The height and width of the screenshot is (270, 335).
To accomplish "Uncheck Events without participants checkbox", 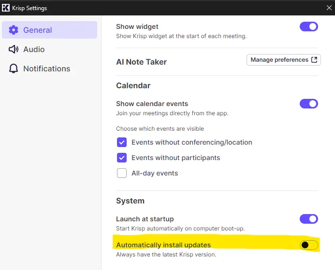I will click(x=122, y=158).
